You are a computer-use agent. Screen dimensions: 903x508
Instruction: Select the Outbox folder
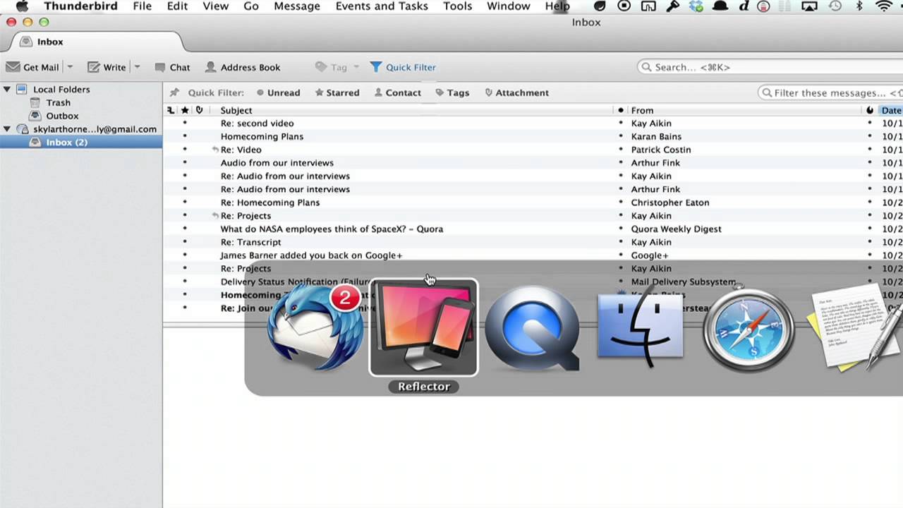62,116
